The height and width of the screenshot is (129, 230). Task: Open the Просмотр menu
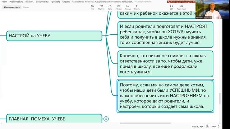click(x=55, y=2)
